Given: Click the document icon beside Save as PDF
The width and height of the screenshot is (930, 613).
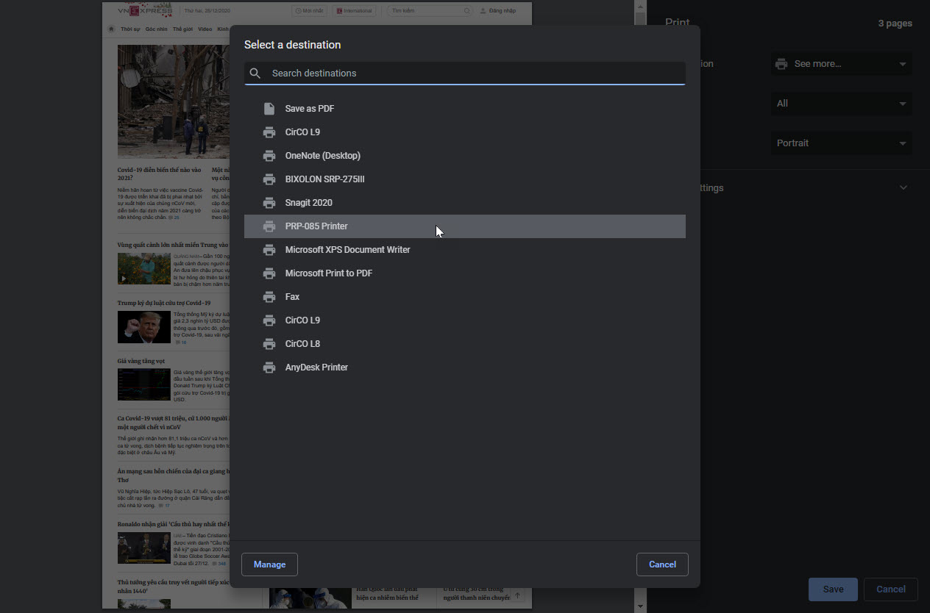Looking at the screenshot, I should click(x=269, y=109).
